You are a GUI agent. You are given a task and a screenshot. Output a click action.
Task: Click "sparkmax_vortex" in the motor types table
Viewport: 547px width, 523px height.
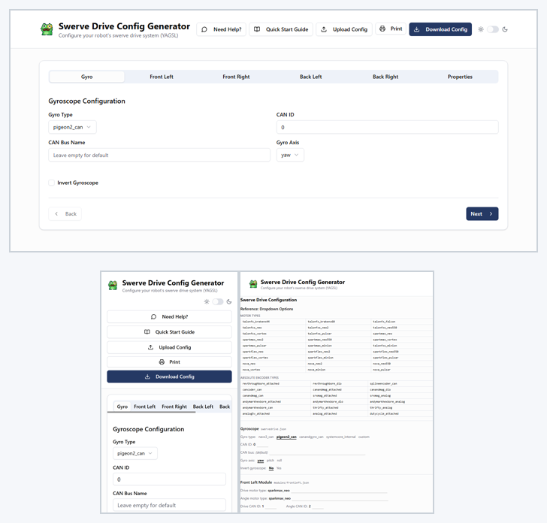click(x=385, y=340)
